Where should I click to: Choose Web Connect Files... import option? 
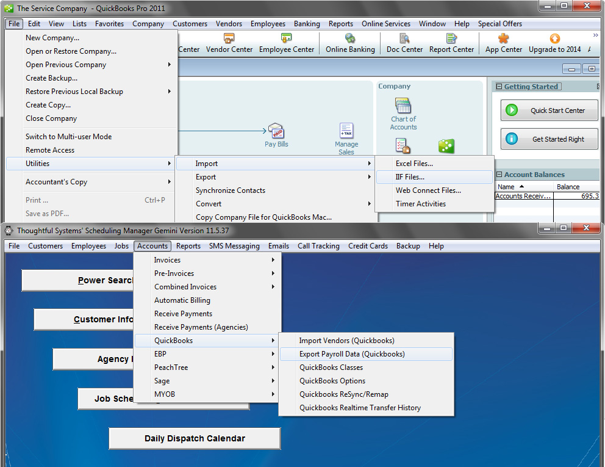[434, 190]
